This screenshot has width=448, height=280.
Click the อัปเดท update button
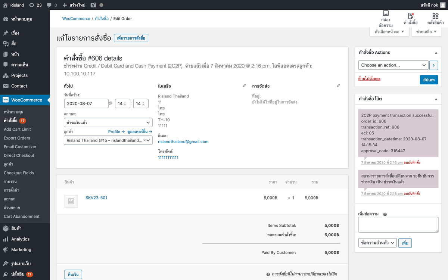click(429, 80)
